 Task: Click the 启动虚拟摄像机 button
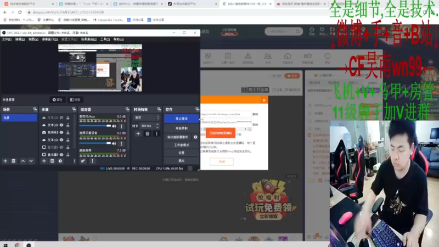coord(178,137)
